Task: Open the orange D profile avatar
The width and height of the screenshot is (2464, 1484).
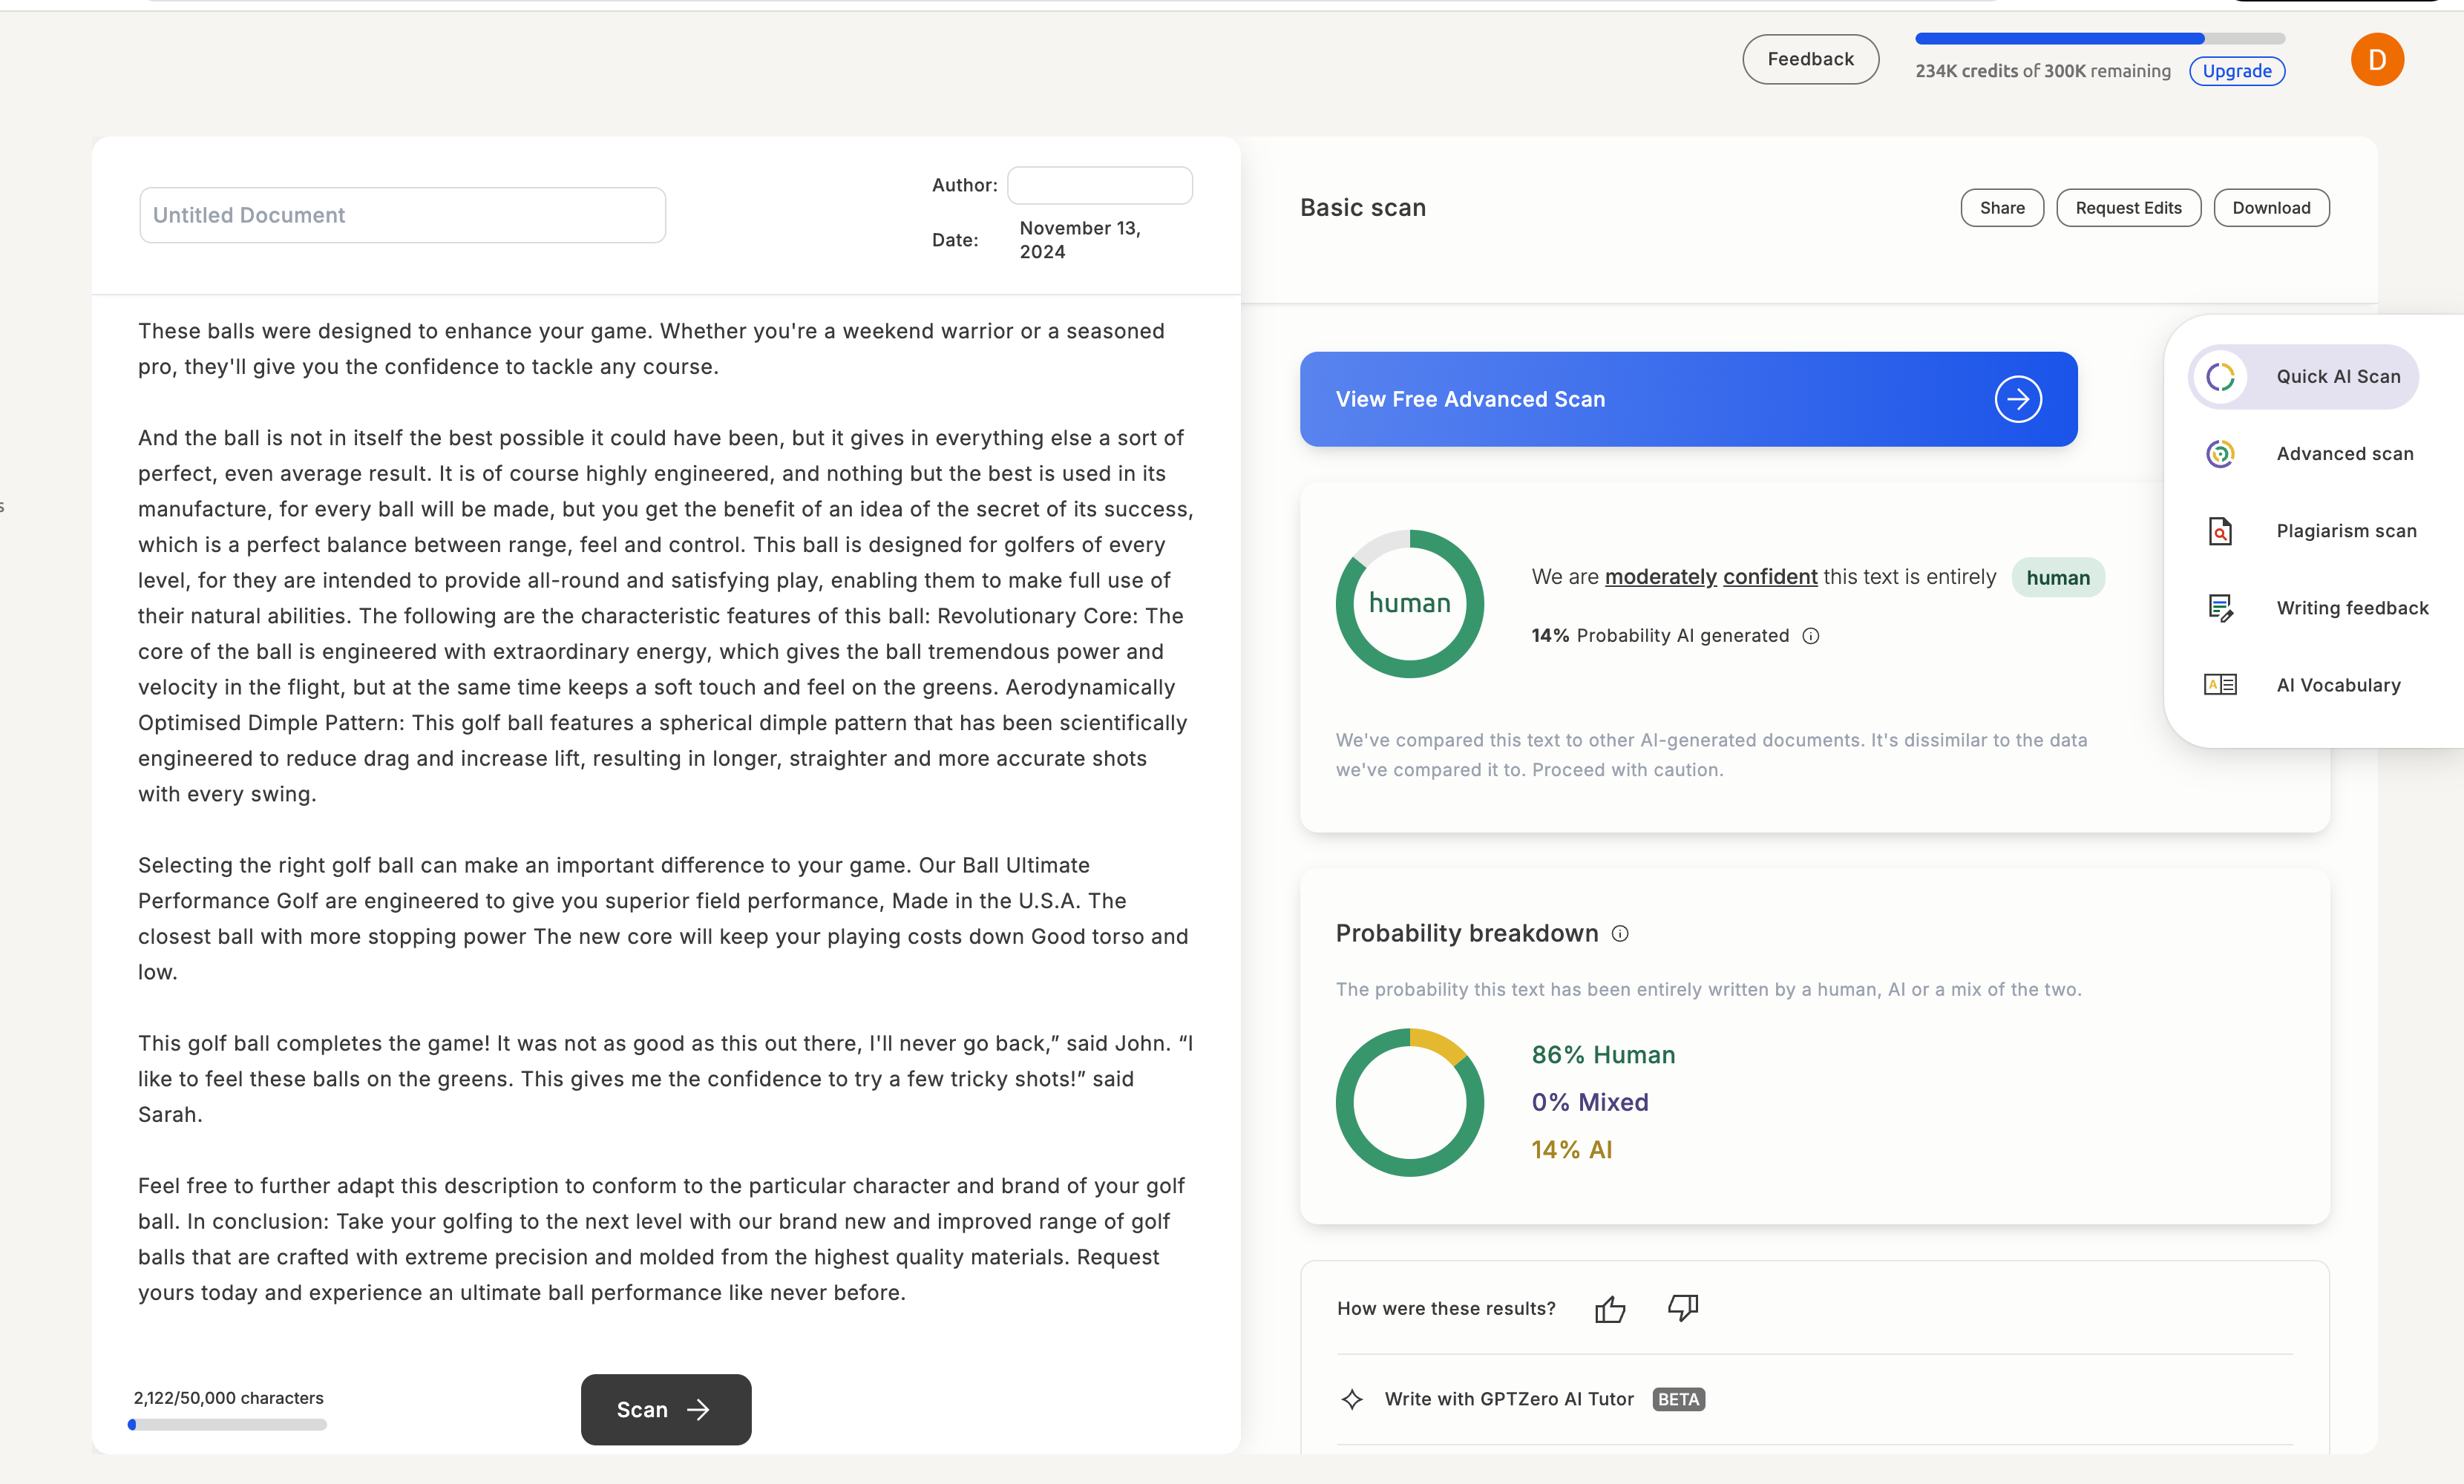Action: coord(2377,60)
